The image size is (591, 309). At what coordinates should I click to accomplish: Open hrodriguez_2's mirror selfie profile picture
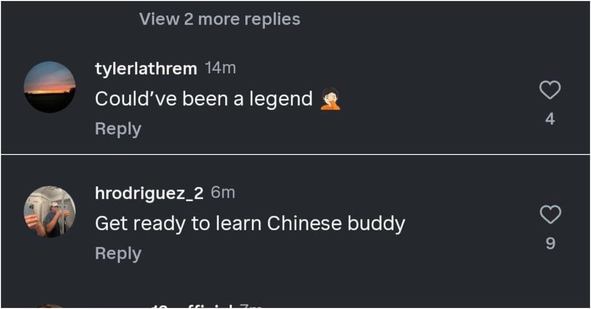[x=50, y=211]
